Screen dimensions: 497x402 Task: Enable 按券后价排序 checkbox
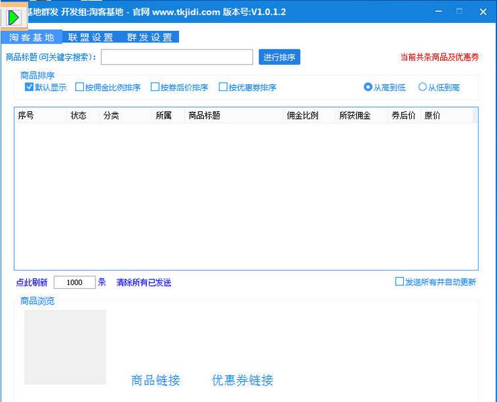click(155, 87)
